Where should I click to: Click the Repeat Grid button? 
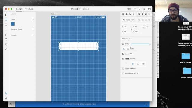click(x=128, y=20)
